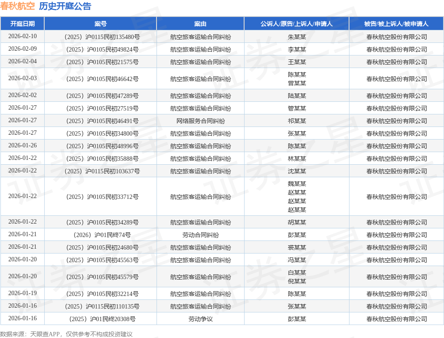Click plaintiff 白某某
444x338 pixels.
point(297,273)
